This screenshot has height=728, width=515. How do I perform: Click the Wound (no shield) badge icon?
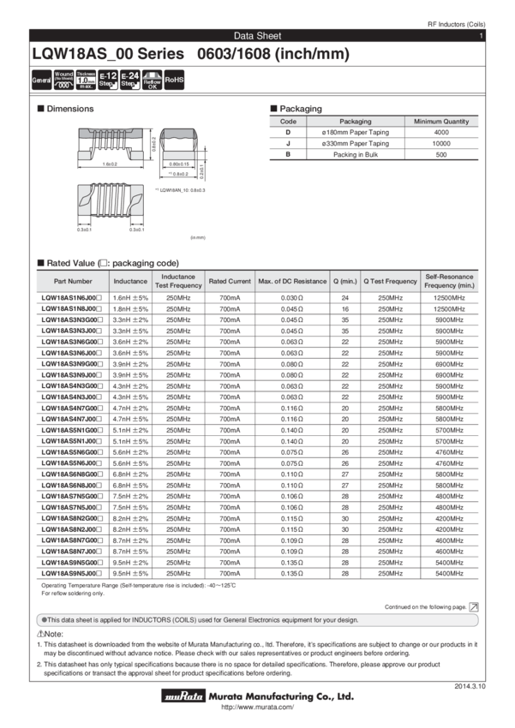coord(63,80)
